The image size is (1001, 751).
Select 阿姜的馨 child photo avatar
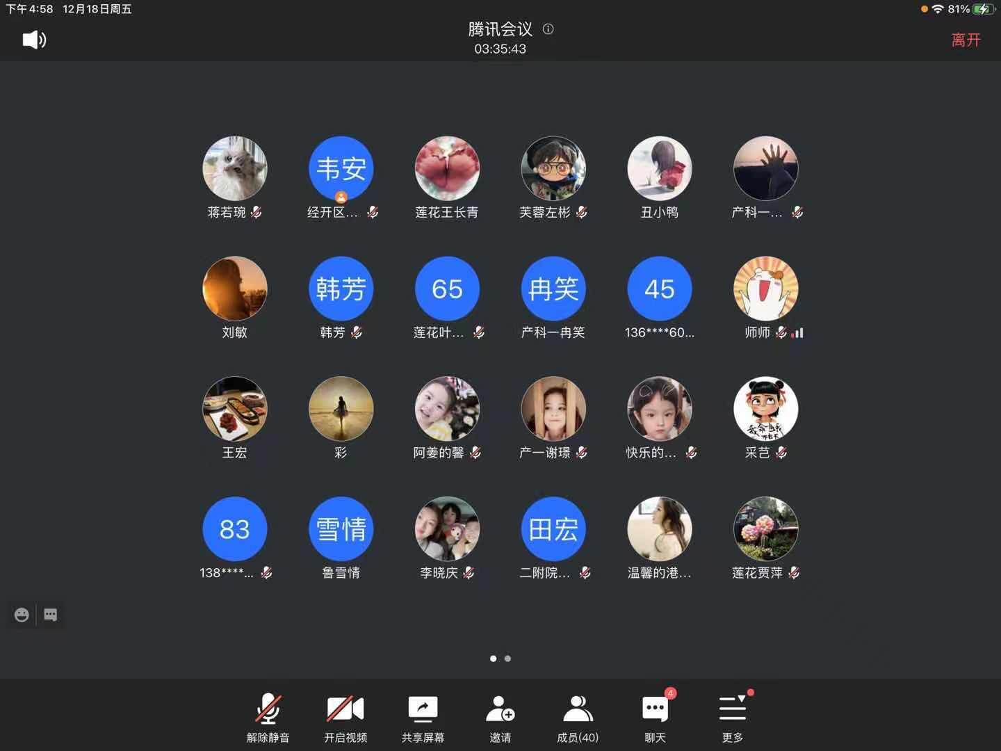447,409
